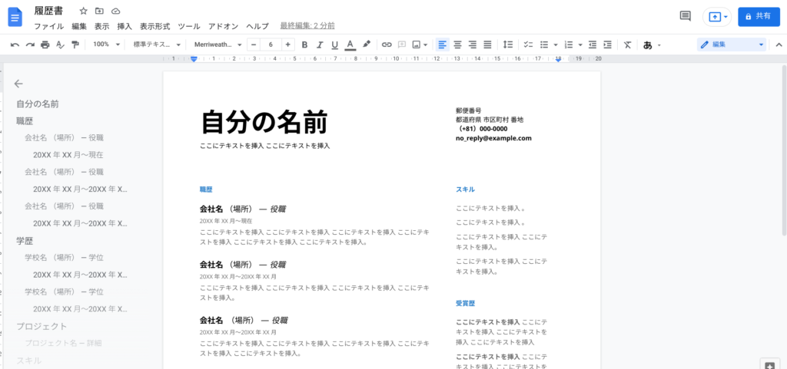The width and height of the screenshot is (787, 369).
Task: Click the undo arrow in the toolbar
Action: pyautogui.click(x=15, y=44)
